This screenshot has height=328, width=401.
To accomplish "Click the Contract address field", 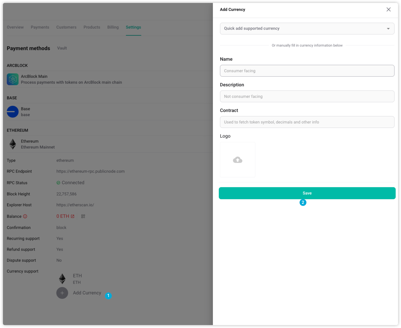I will [307, 122].
